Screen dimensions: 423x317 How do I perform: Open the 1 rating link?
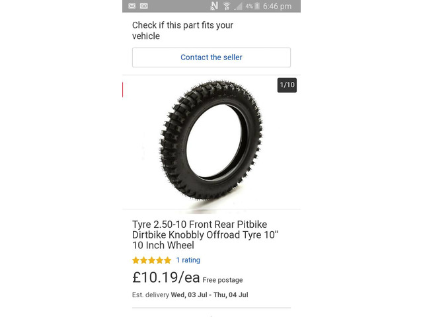[188, 260]
